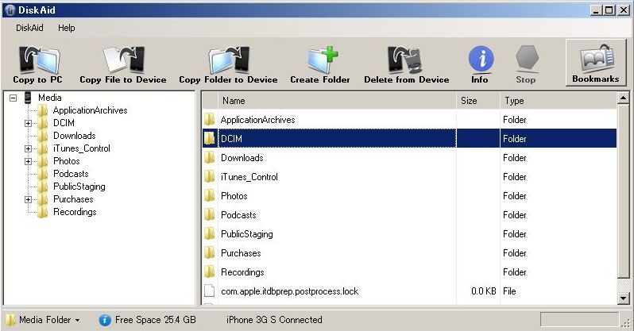The width and height of the screenshot is (634, 331).
Task: Click folder icon beside Recordings in tree
Action: 42,212
